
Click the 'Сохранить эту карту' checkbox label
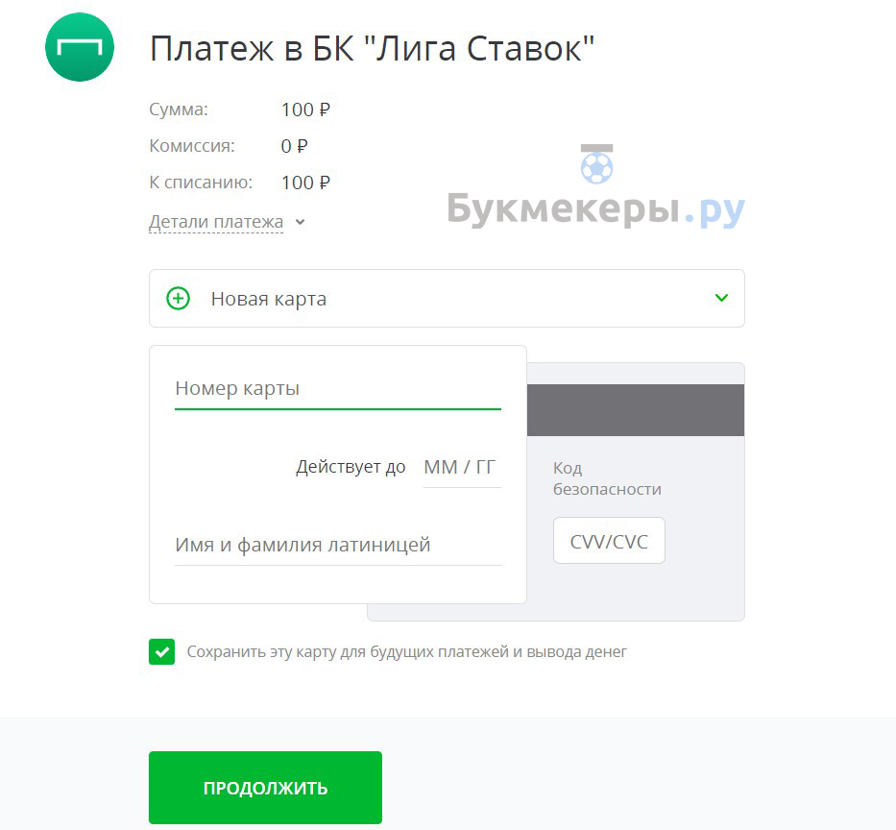(x=406, y=651)
